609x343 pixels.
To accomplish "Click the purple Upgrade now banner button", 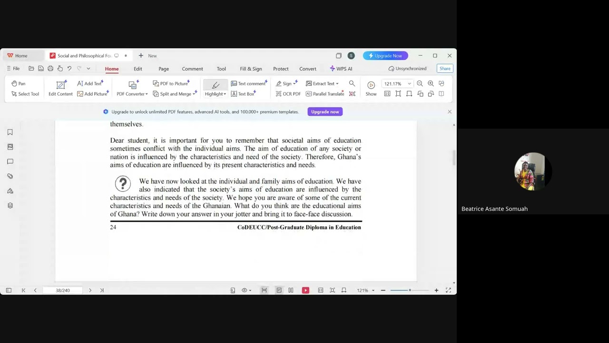I will [325, 111].
